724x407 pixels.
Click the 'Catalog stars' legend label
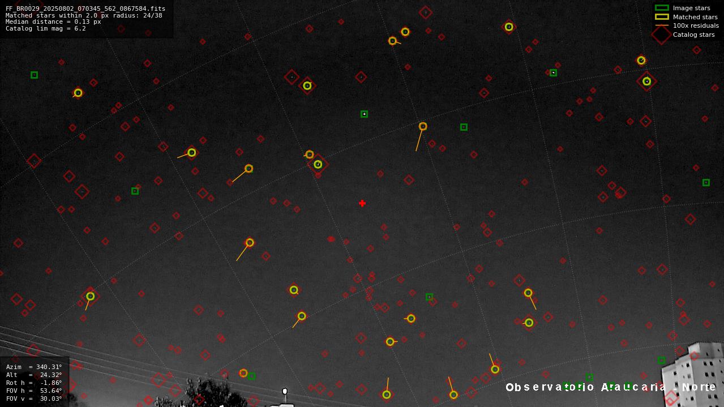(693, 35)
